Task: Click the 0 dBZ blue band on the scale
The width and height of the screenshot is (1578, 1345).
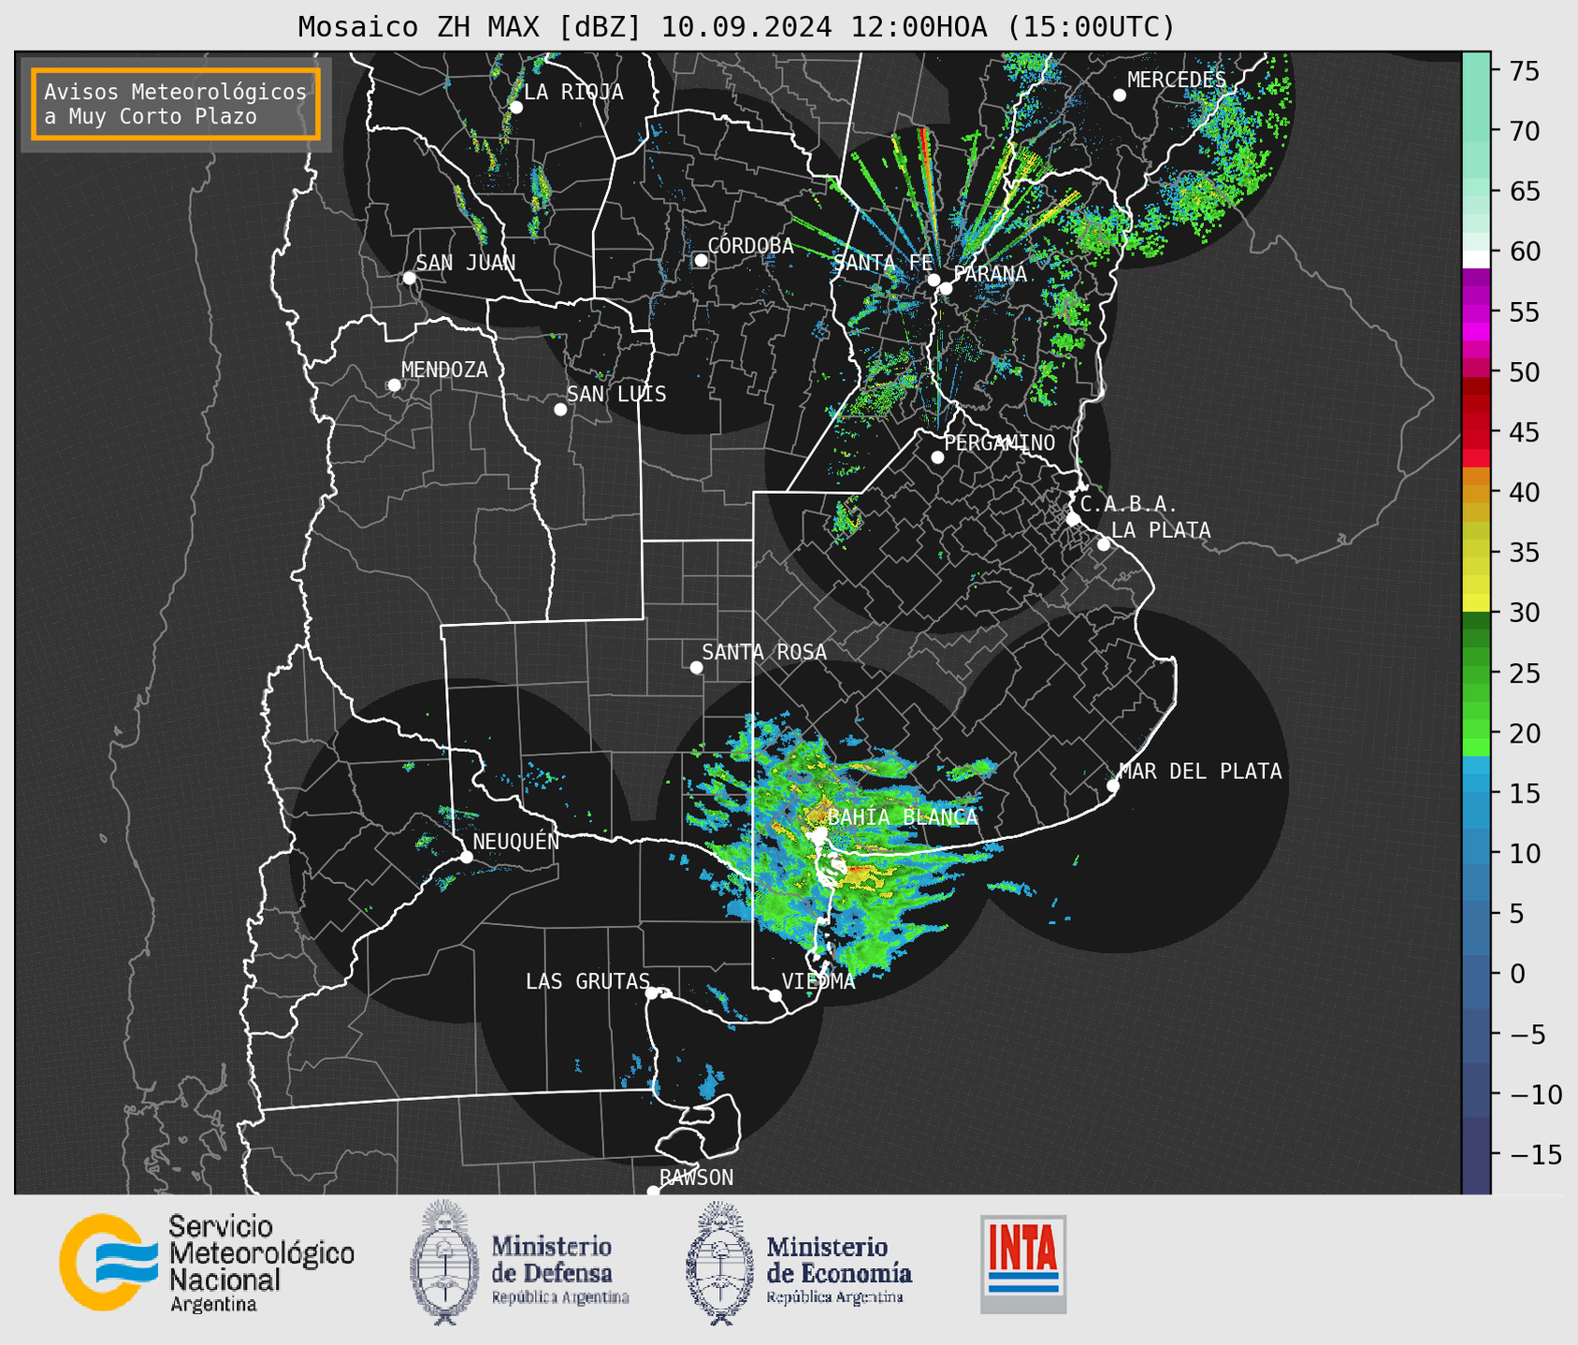Action: (1476, 974)
